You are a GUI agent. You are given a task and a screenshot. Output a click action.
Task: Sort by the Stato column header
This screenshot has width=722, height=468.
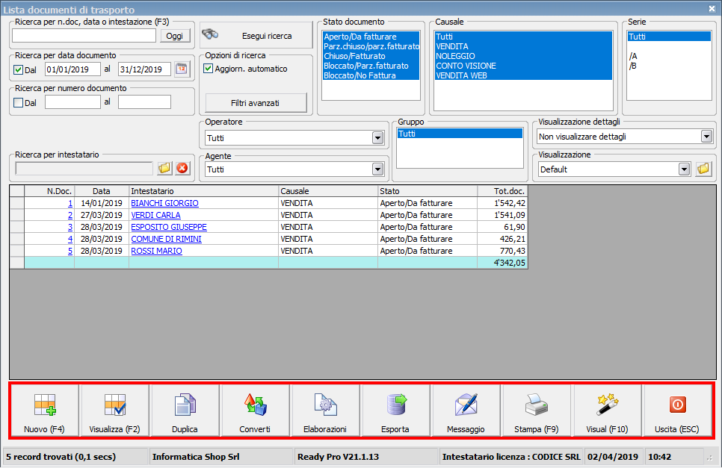point(428,191)
